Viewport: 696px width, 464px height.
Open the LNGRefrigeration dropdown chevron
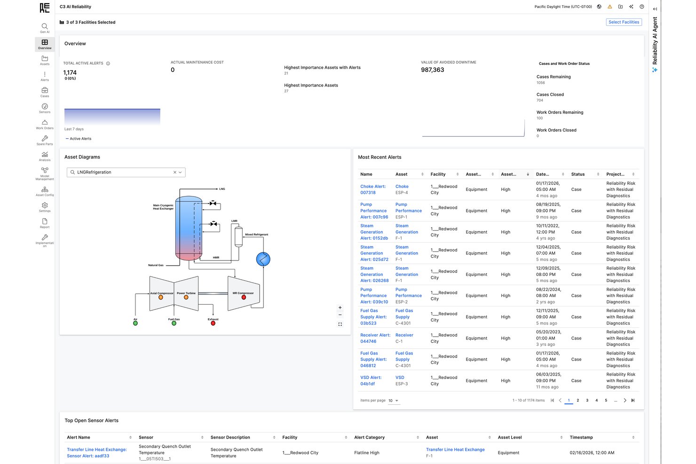[x=180, y=173]
